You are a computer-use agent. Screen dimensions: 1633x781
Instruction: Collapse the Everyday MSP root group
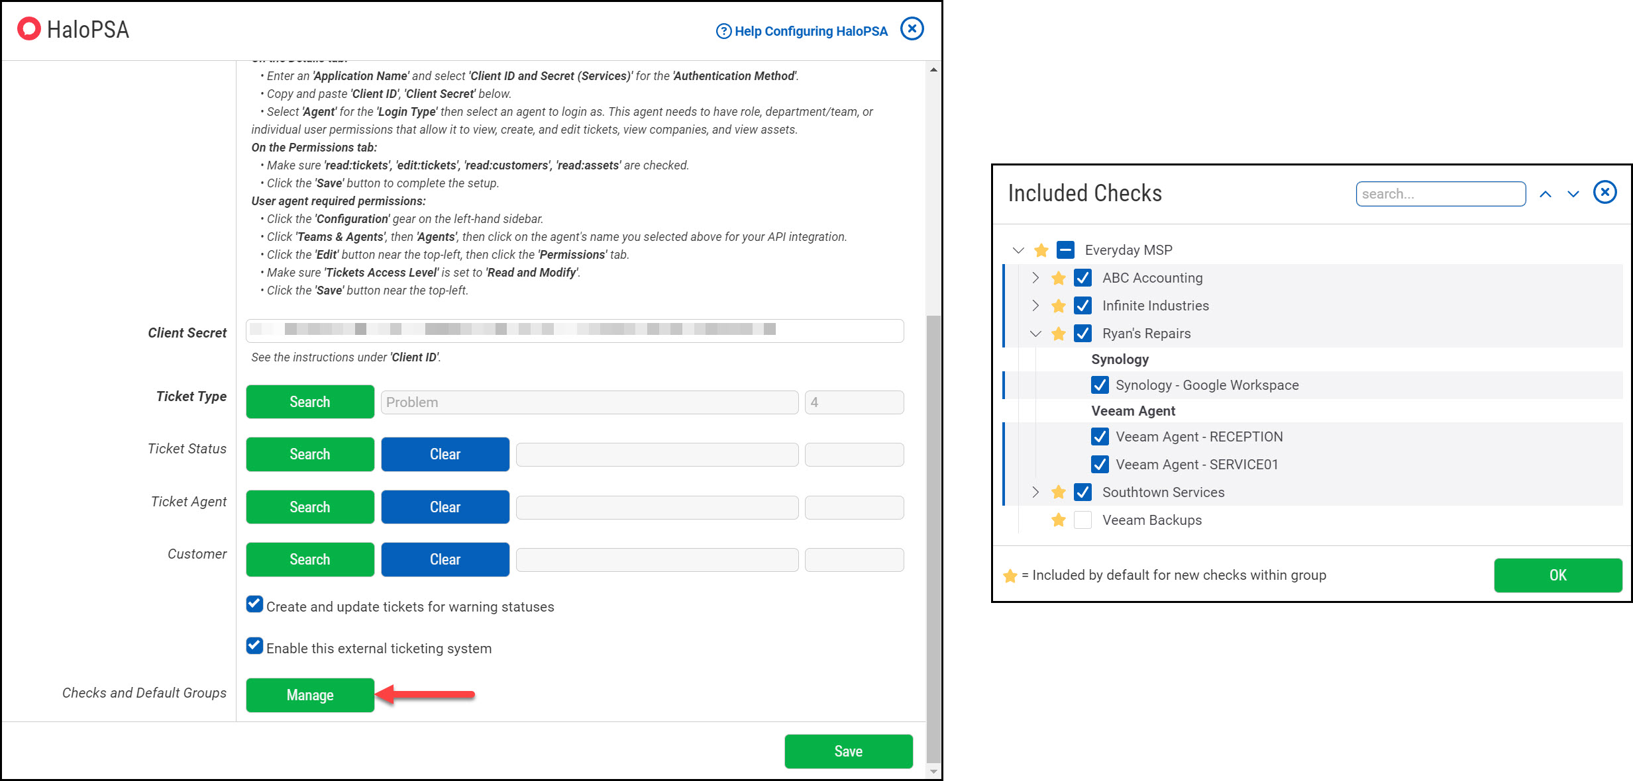pyautogui.click(x=1018, y=250)
